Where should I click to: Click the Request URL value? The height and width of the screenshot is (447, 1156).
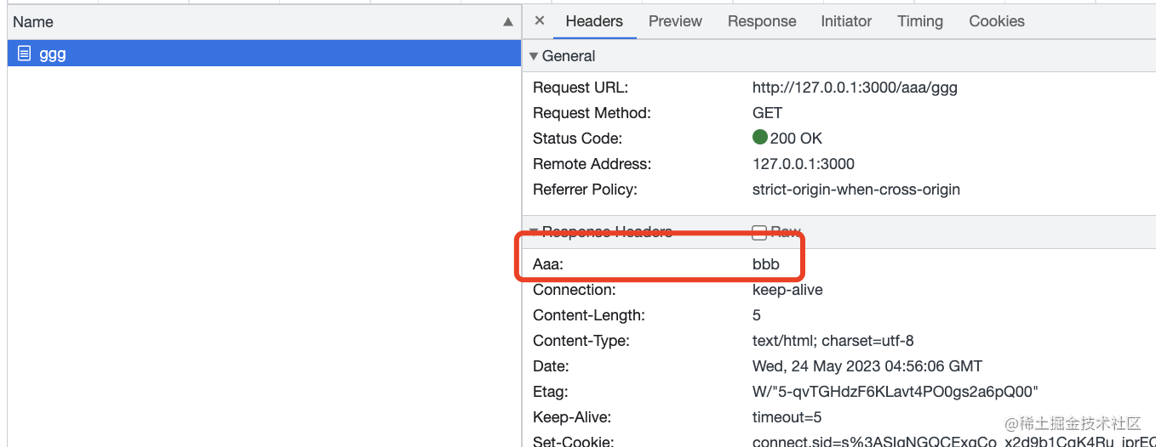854,88
